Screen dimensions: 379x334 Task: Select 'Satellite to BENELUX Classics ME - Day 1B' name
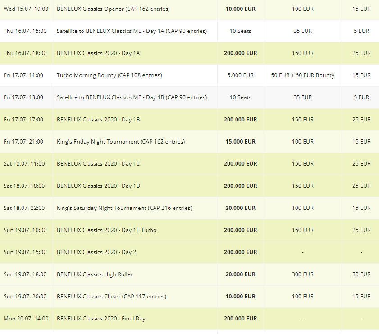click(x=132, y=97)
